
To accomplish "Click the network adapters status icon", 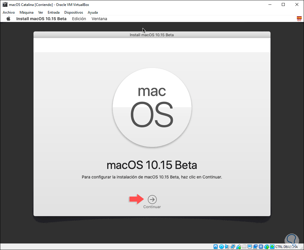I will (x=233, y=247).
